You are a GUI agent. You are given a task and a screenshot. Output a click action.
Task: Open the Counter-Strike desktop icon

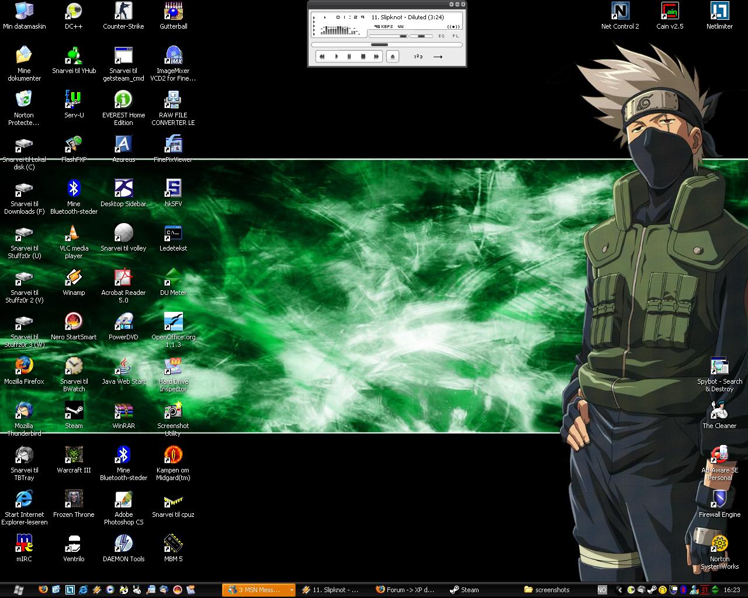123,12
